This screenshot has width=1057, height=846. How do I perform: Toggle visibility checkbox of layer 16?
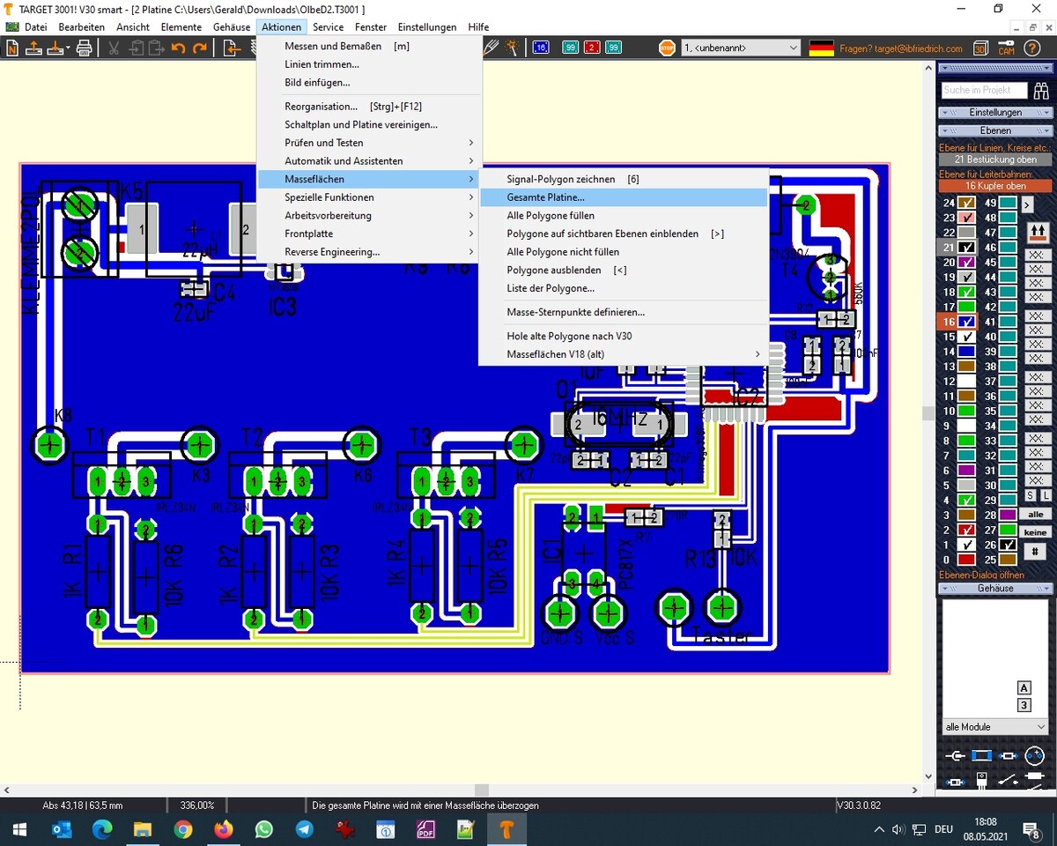coord(966,322)
